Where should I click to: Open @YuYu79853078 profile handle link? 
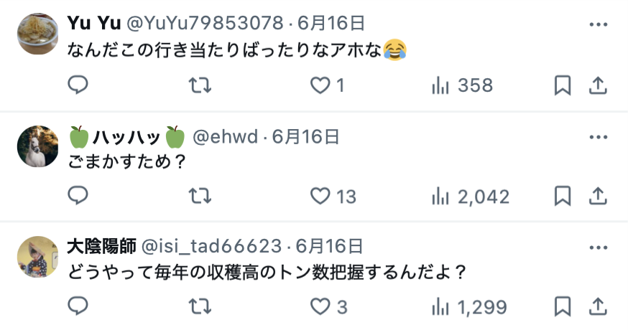coord(205,23)
